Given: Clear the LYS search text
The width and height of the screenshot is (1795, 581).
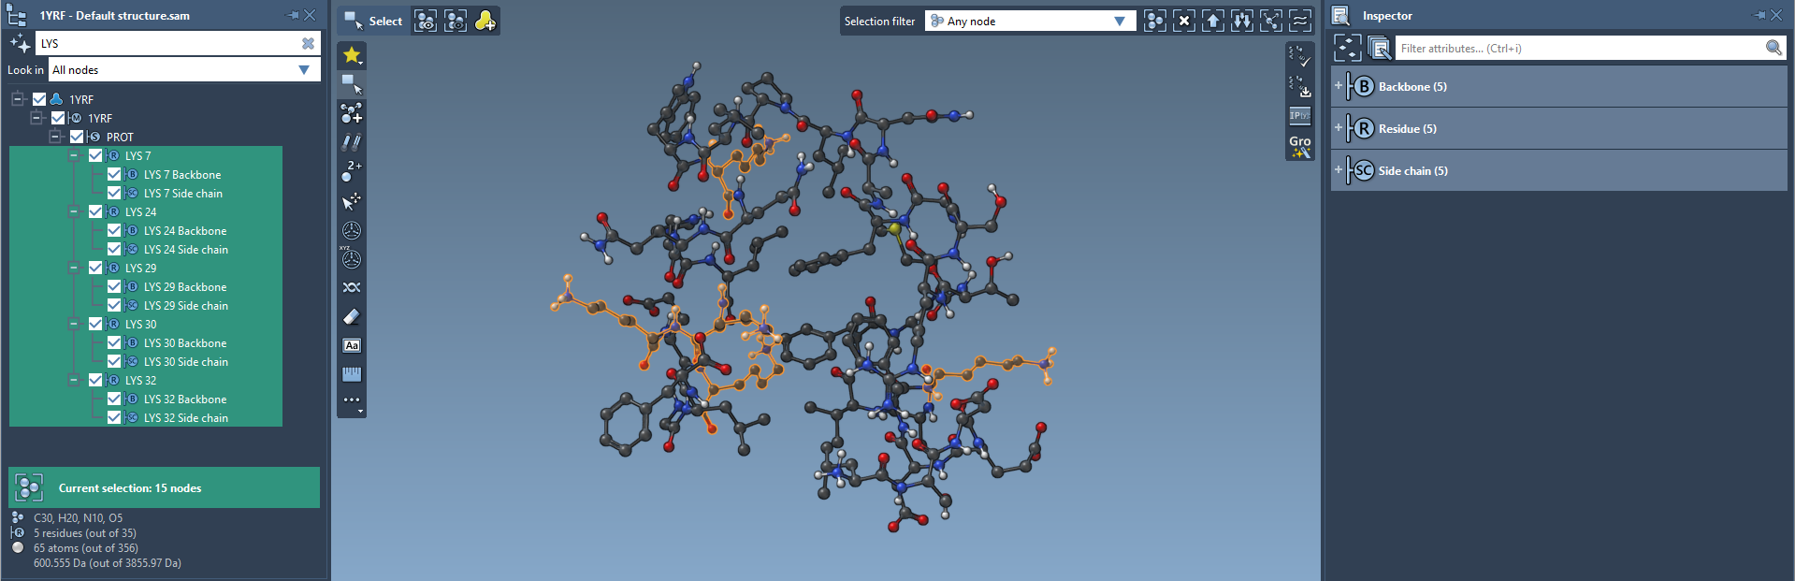Looking at the screenshot, I should (308, 43).
